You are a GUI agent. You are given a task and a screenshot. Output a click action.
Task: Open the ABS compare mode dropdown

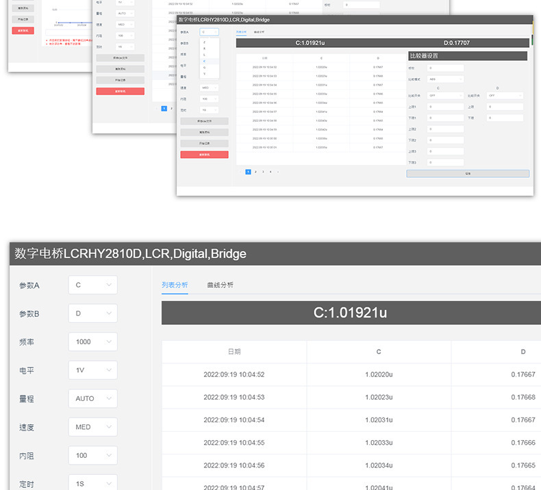point(445,79)
